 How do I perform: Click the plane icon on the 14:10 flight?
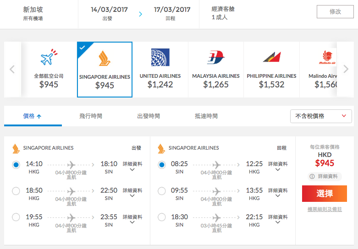(x=71, y=165)
